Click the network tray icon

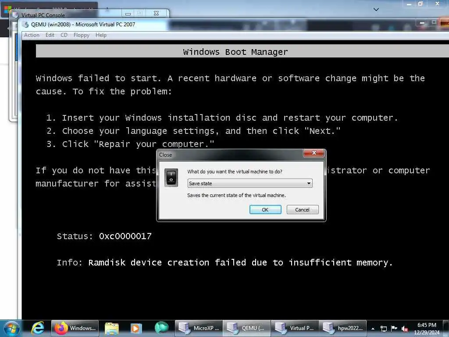(x=383, y=329)
